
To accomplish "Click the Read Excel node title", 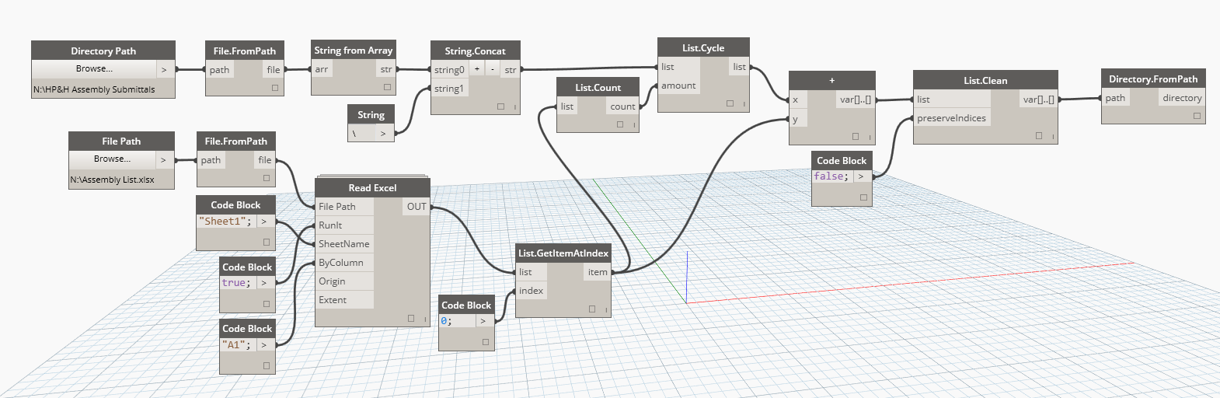I will [372, 188].
